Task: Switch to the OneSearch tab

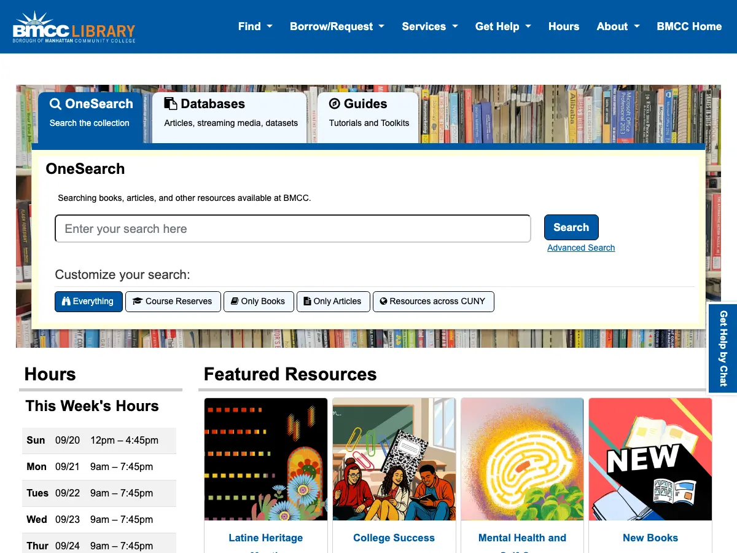Action: tap(90, 118)
